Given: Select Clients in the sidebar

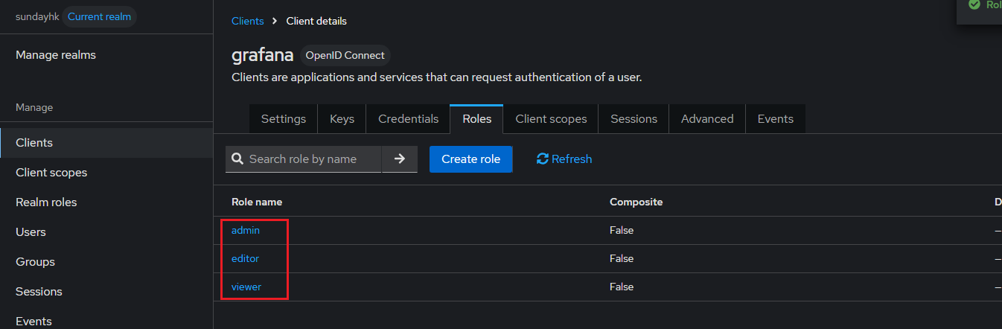Looking at the screenshot, I should tap(106, 142).
